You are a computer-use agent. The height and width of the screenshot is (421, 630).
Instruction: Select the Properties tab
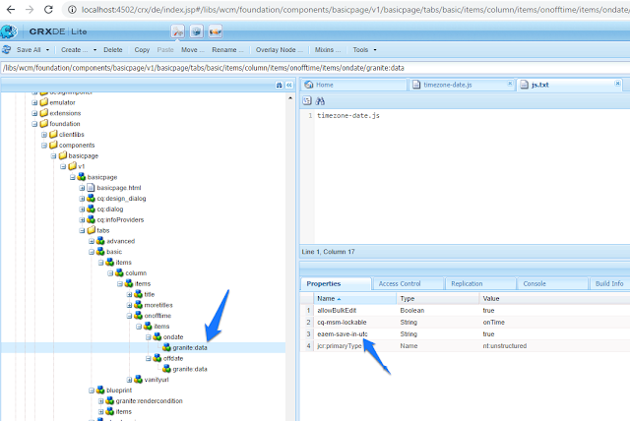[336, 283]
